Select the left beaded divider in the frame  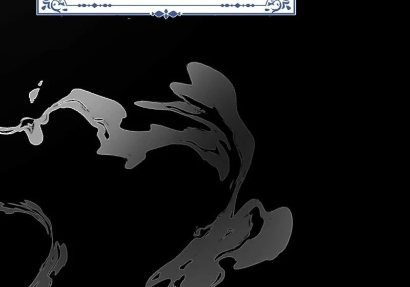pos(94,6)
